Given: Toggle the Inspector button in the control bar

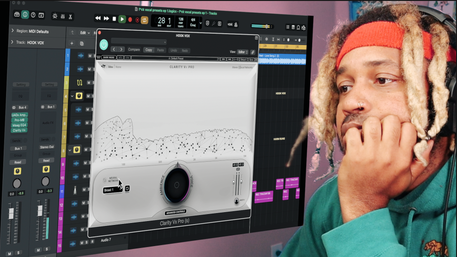Looking at the screenshot, I should click(25, 15).
